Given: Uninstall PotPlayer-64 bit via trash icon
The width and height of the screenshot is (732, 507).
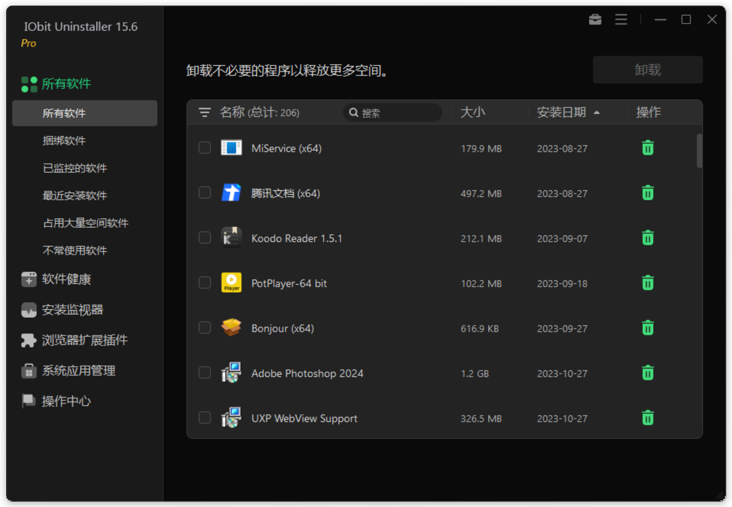Looking at the screenshot, I should click(647, 283).
